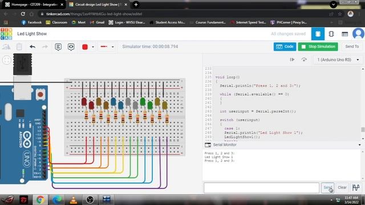
Task: Collapse the Serial Monitor panel
Action: coord(360,145)
